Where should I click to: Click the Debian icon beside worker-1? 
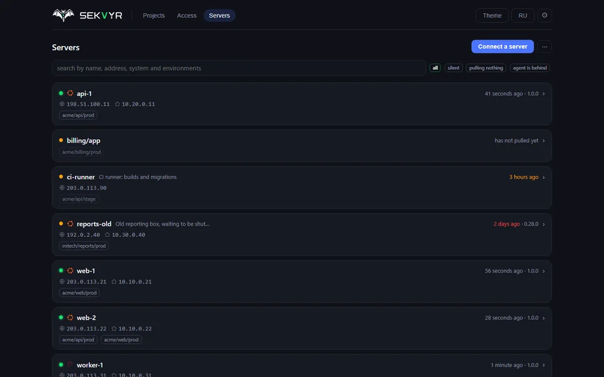tap(70, 364)
